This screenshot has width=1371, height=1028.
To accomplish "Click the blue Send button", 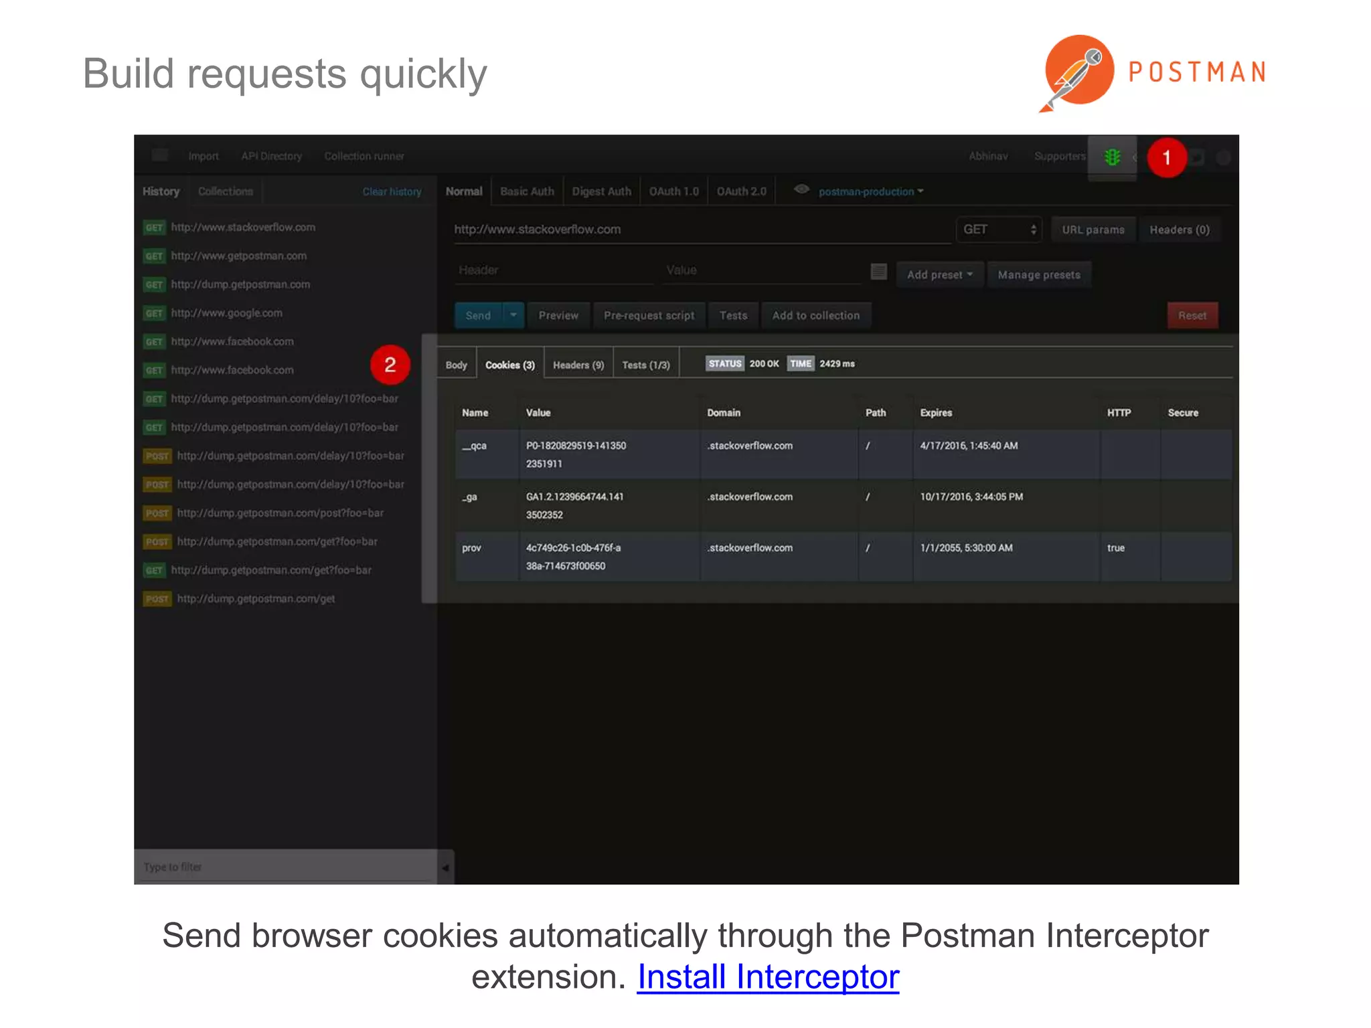I will tap(478, 315).
